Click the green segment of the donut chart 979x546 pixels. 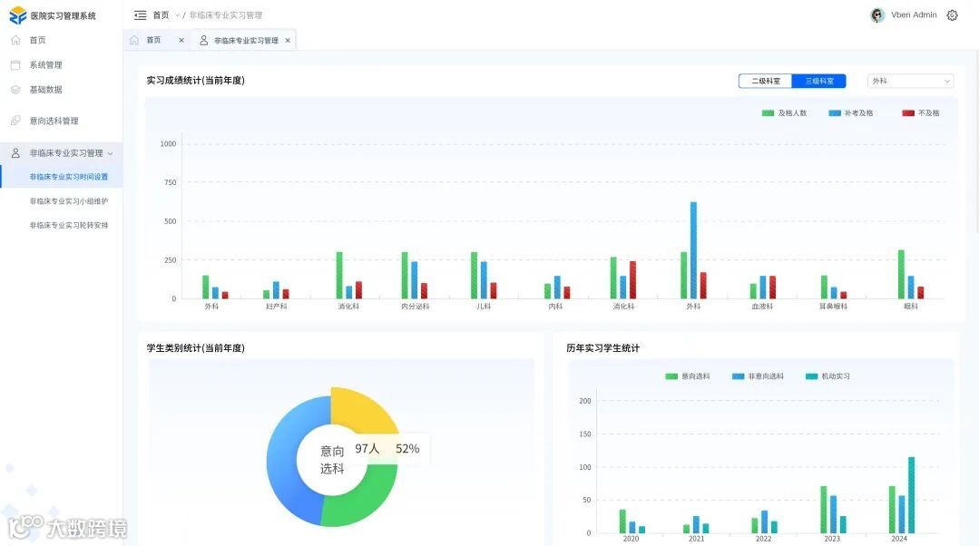click(366, 496)
